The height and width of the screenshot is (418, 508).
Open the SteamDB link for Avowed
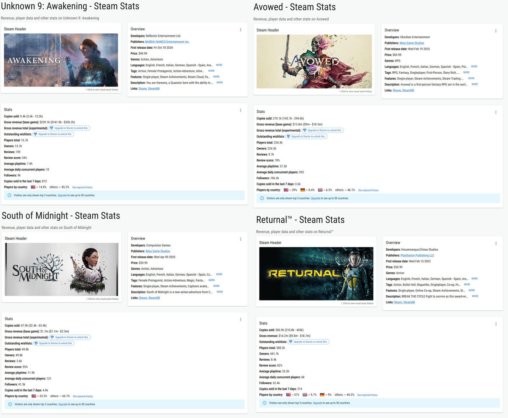click(x=408, y=90)
